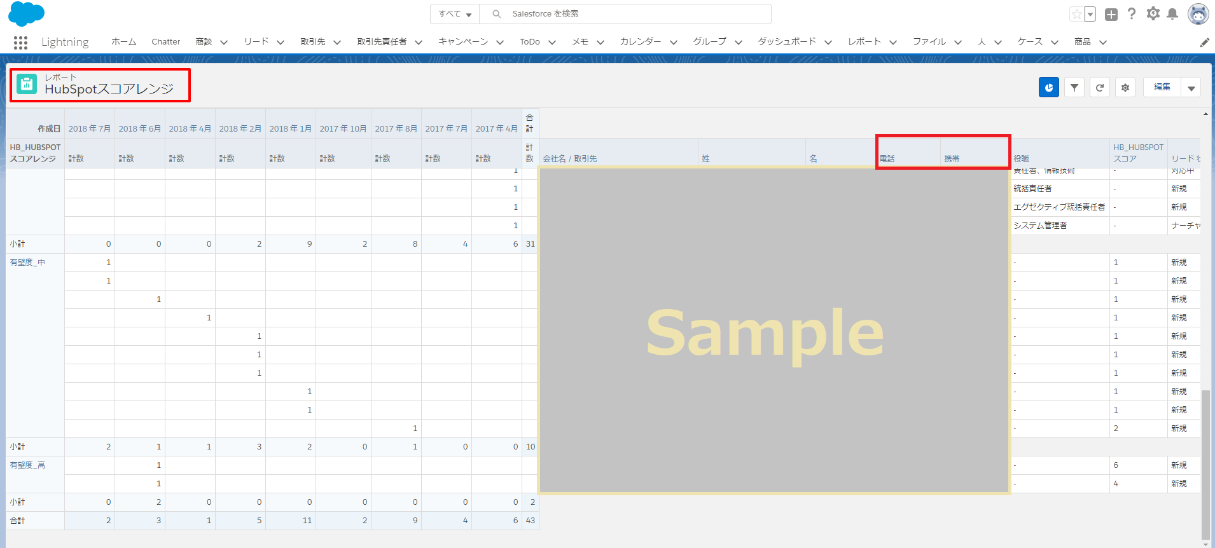Click the favorites star icon
The height and width of the screenshot is (548, 1215).
[1076, 14]
